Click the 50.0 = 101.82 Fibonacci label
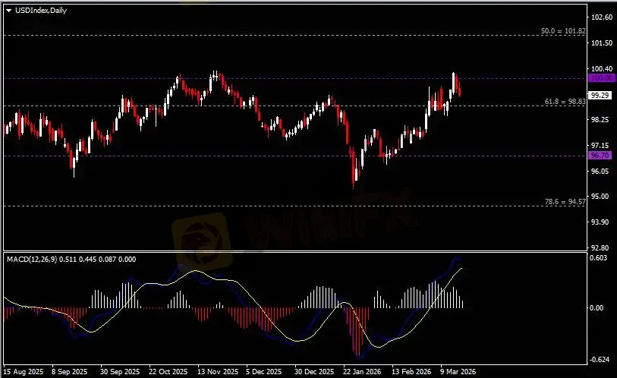 (x=562, y=31)
